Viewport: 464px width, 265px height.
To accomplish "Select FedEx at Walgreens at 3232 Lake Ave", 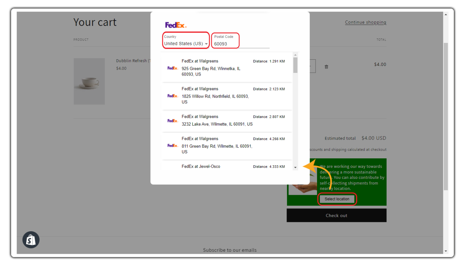I will (227, 121).
